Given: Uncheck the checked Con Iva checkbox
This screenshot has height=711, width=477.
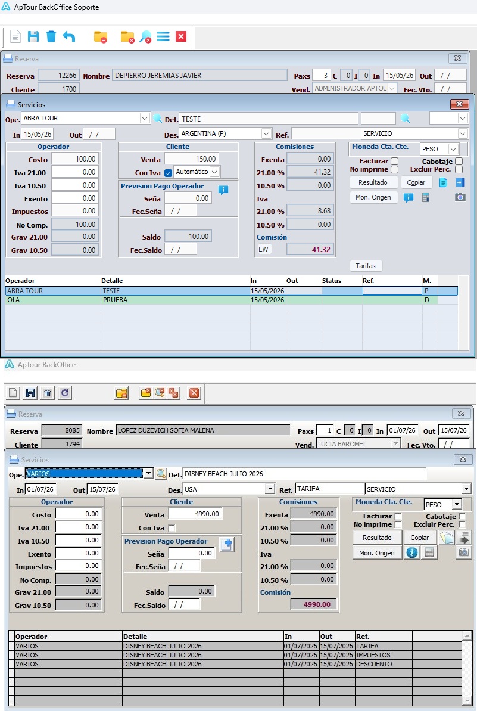Looking at the screenshot, I should pos(168,173).
